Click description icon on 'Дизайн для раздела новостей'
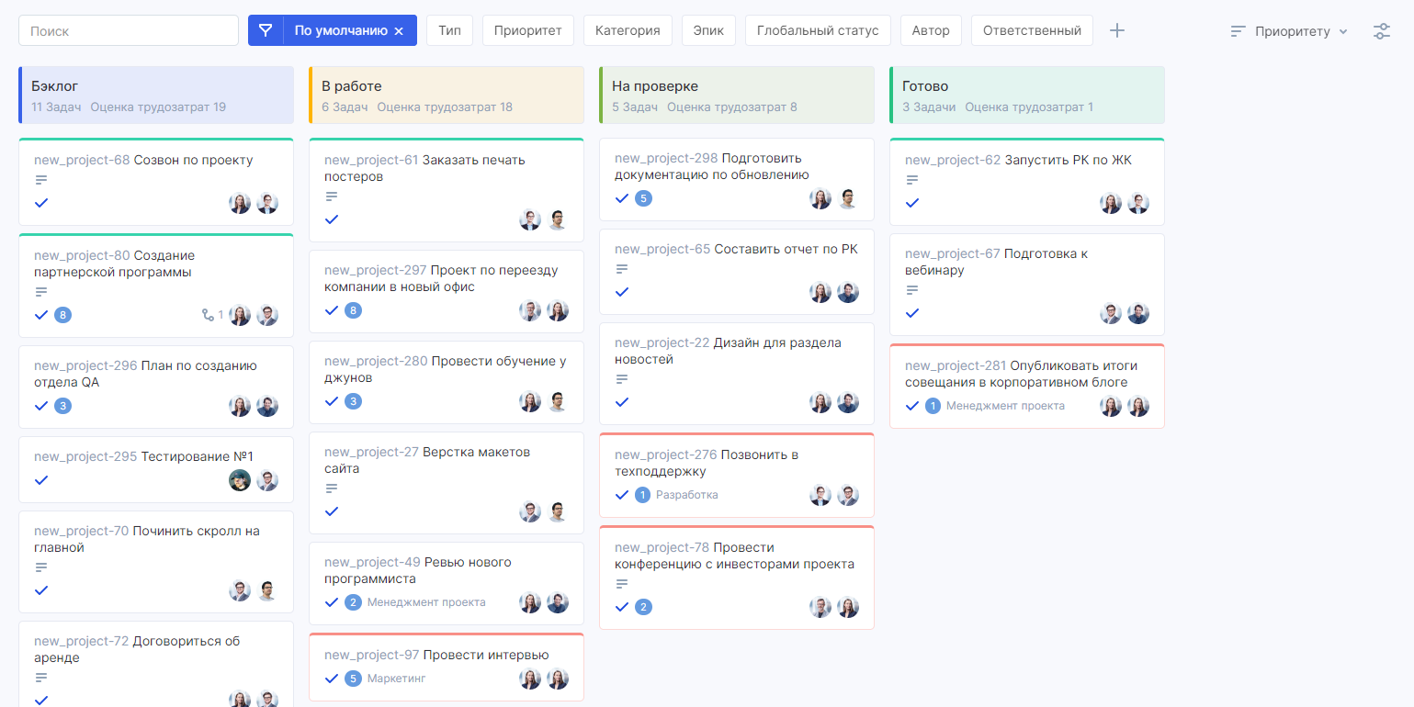The width and height of the screenshot is (1414, 707). pos(621,379)
